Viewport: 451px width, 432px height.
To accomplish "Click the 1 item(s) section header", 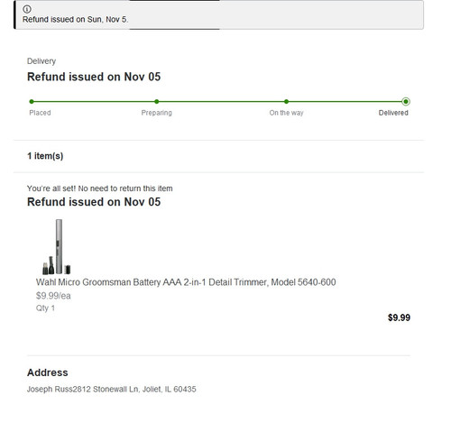I will tap(45, 156).
